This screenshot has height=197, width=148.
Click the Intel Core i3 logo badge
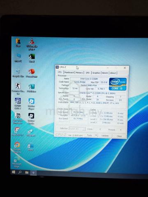(x=118, y=84)
